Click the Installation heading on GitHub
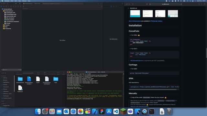The image size is (207, 116). [x=135, y=25]
